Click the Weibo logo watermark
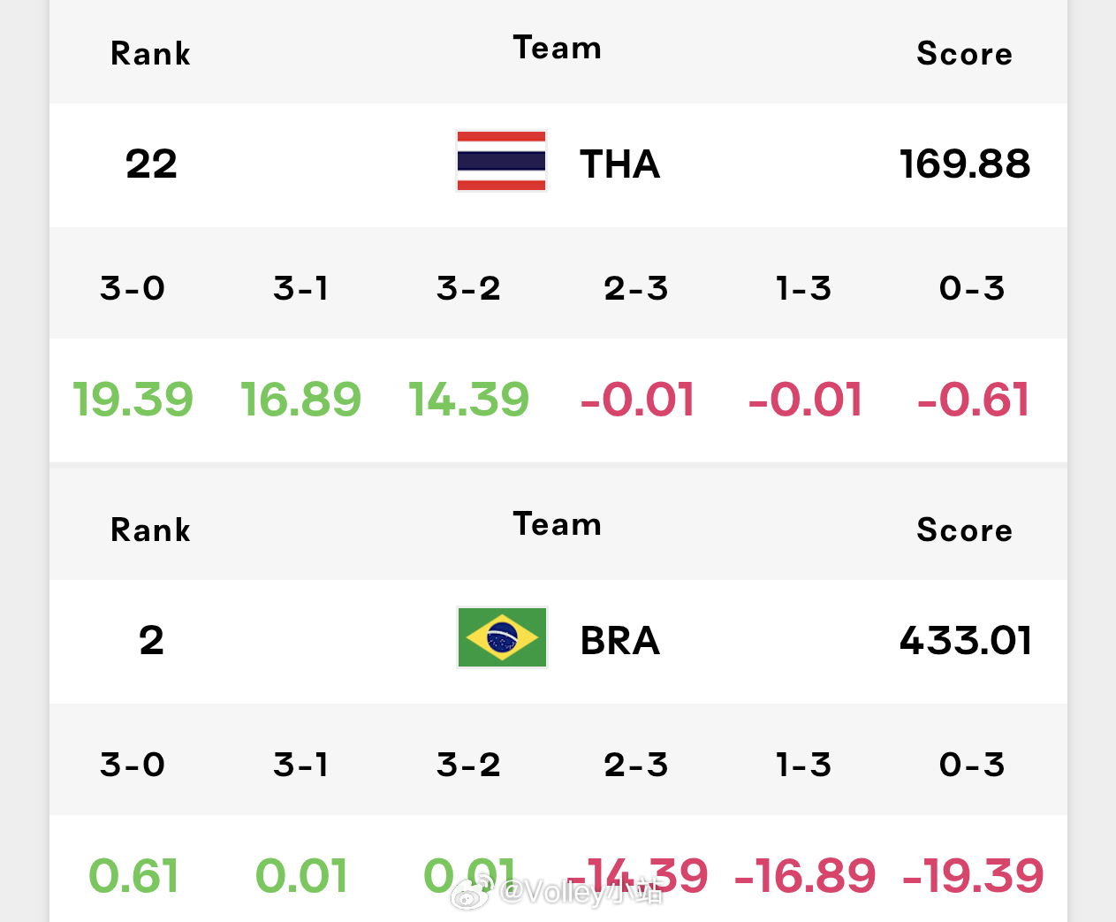This screenshot has width=1116, height=922. click(x=472, y=893)
